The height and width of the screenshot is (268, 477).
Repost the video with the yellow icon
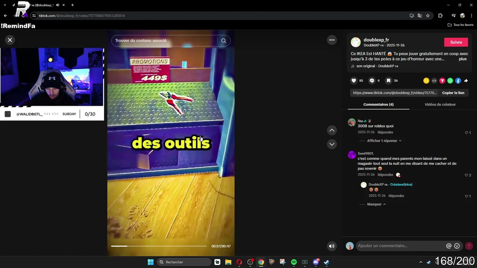pyautogui.click(x=426, y=81)
